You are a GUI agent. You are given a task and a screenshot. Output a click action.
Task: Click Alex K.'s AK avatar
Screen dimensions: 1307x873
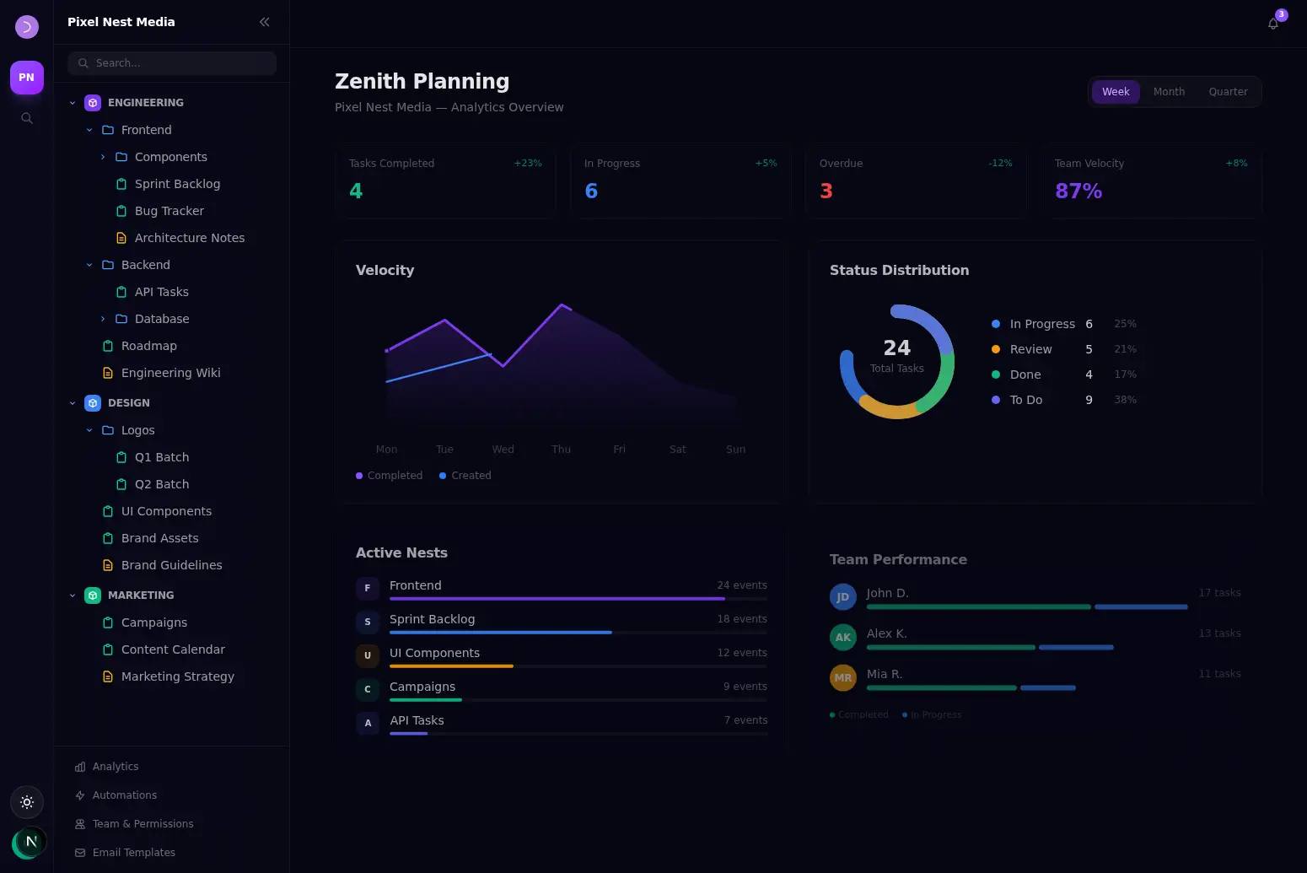(x=843, y=638)
